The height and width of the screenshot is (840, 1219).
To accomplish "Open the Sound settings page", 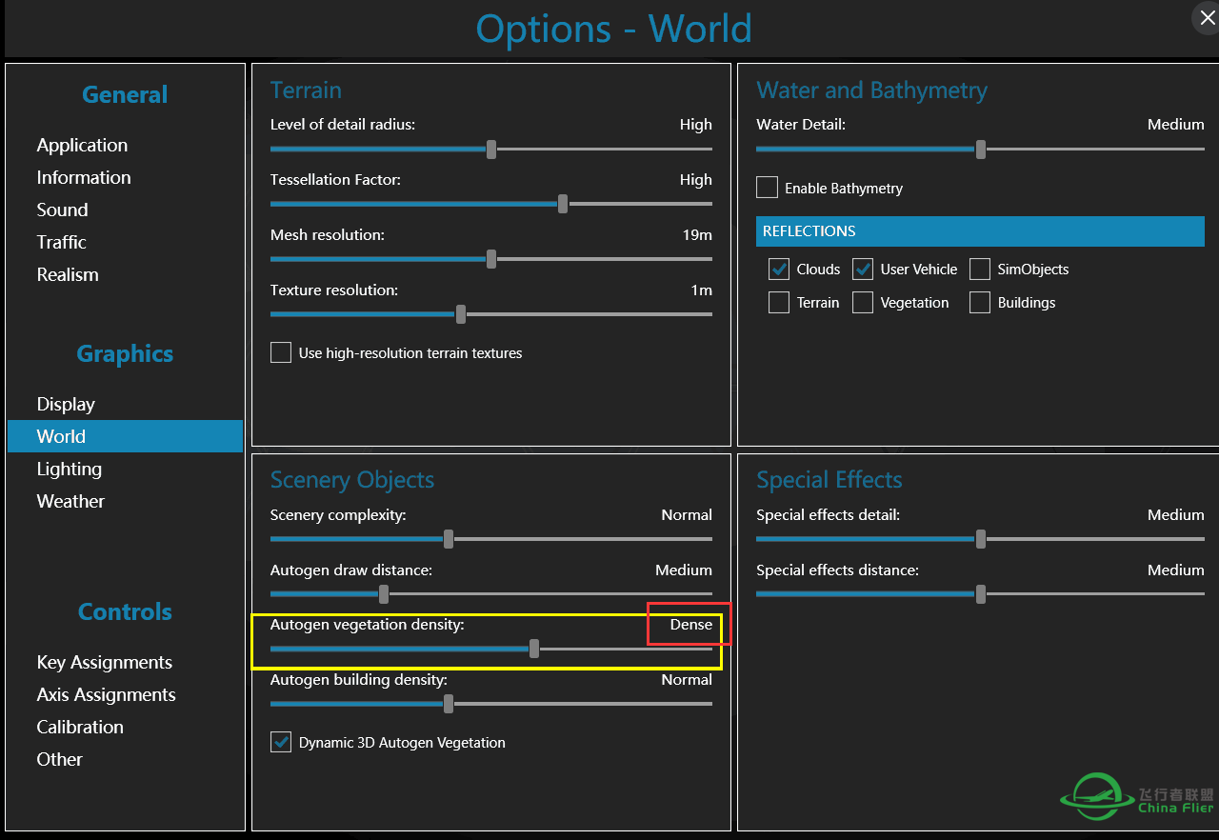I will pyautogui.click(x=62, y=210).
